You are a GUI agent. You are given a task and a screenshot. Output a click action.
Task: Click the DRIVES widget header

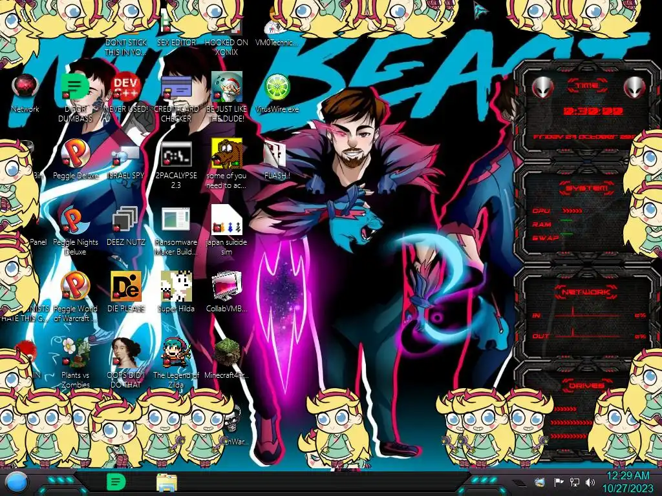586,386
